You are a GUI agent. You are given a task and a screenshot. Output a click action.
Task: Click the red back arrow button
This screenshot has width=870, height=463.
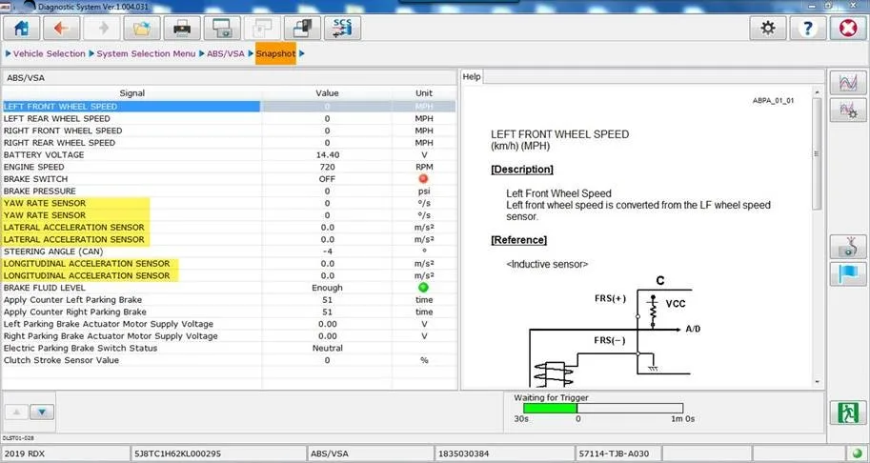click(x=62, y=28)
